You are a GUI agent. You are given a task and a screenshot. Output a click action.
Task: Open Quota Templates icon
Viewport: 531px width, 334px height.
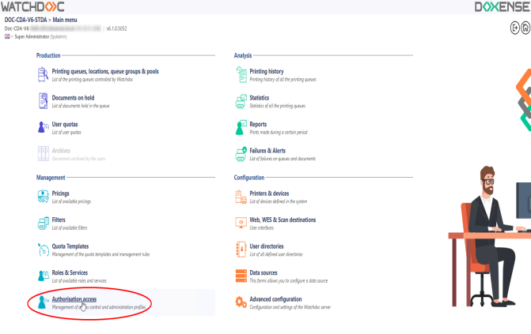click(44, 250)
